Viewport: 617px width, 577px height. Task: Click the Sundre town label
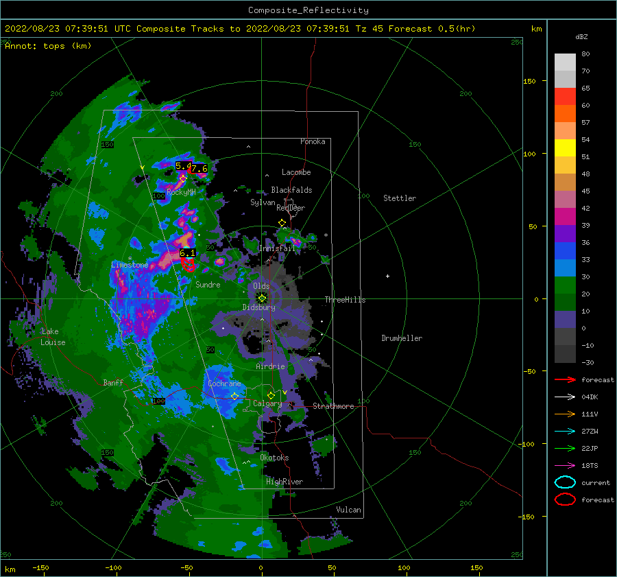tap(208, 285)
